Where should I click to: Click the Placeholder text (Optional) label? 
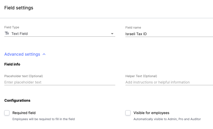pyautogui.click(x=24, y=76)
